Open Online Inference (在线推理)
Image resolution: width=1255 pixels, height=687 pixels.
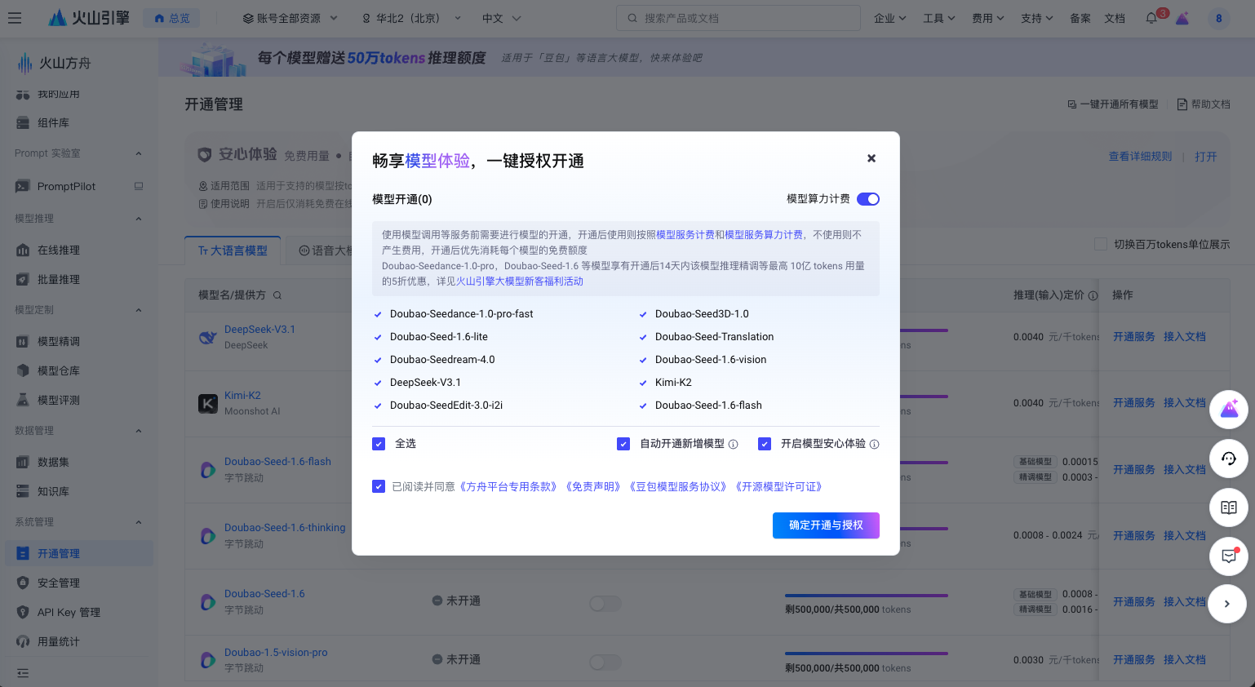click(x=59, y=250)
